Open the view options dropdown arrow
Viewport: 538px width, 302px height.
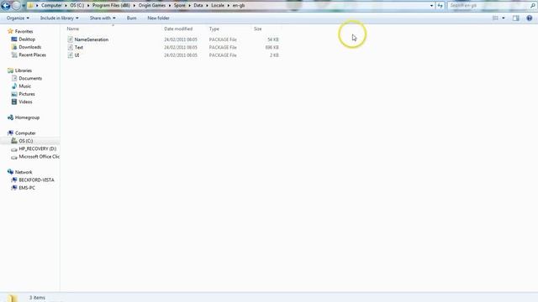coord(504,18)
